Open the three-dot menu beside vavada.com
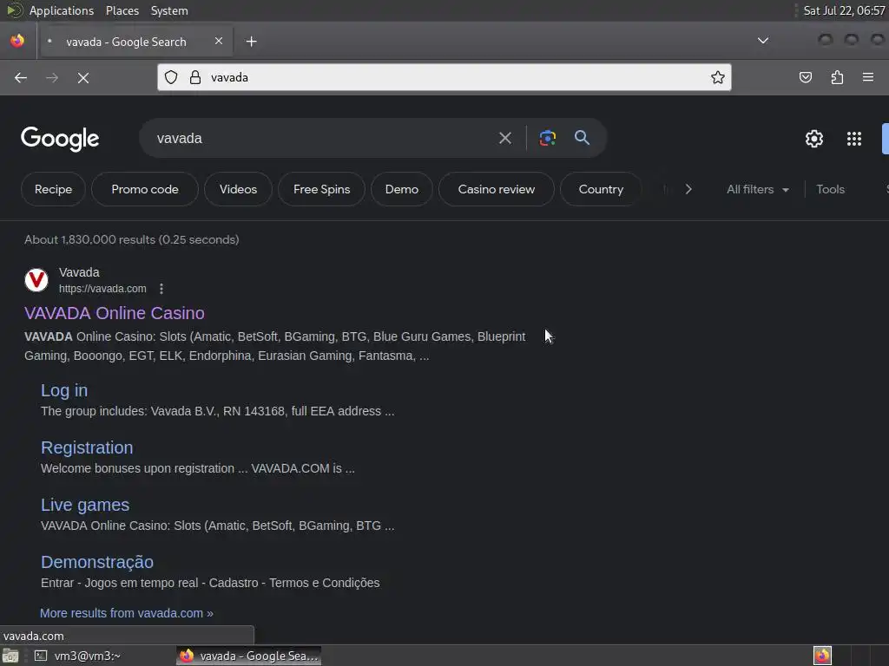This screenshot has height=666, width=889. pos(161,289)
